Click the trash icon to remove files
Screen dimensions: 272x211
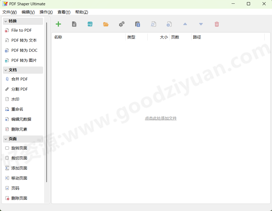pyautogui.click(x=217, y=24)
